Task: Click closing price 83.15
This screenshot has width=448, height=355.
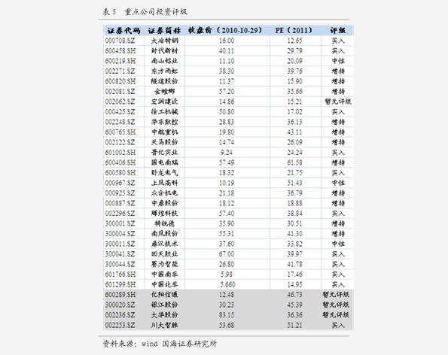Action: click(x=227, y=315)
